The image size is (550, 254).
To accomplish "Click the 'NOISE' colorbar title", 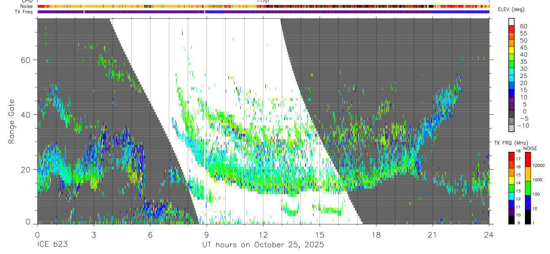I will [x=530, y=148].
